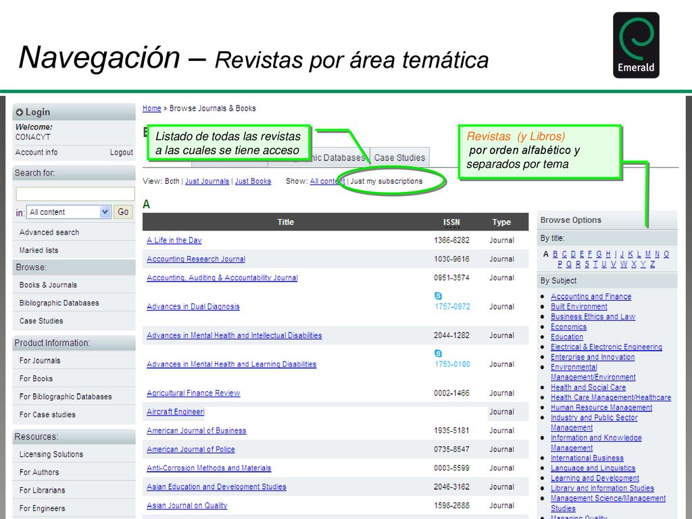
Task: Open Asian Journal on Quality
Action: 187,505
